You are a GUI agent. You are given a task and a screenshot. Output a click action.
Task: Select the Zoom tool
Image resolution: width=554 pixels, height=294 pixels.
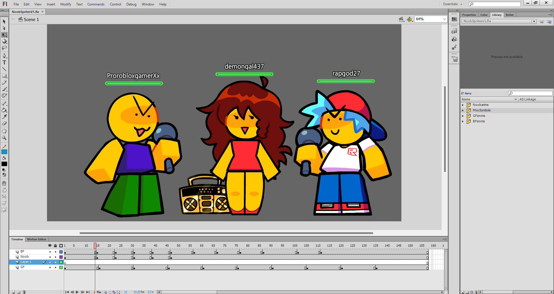(x=4, y=138)
